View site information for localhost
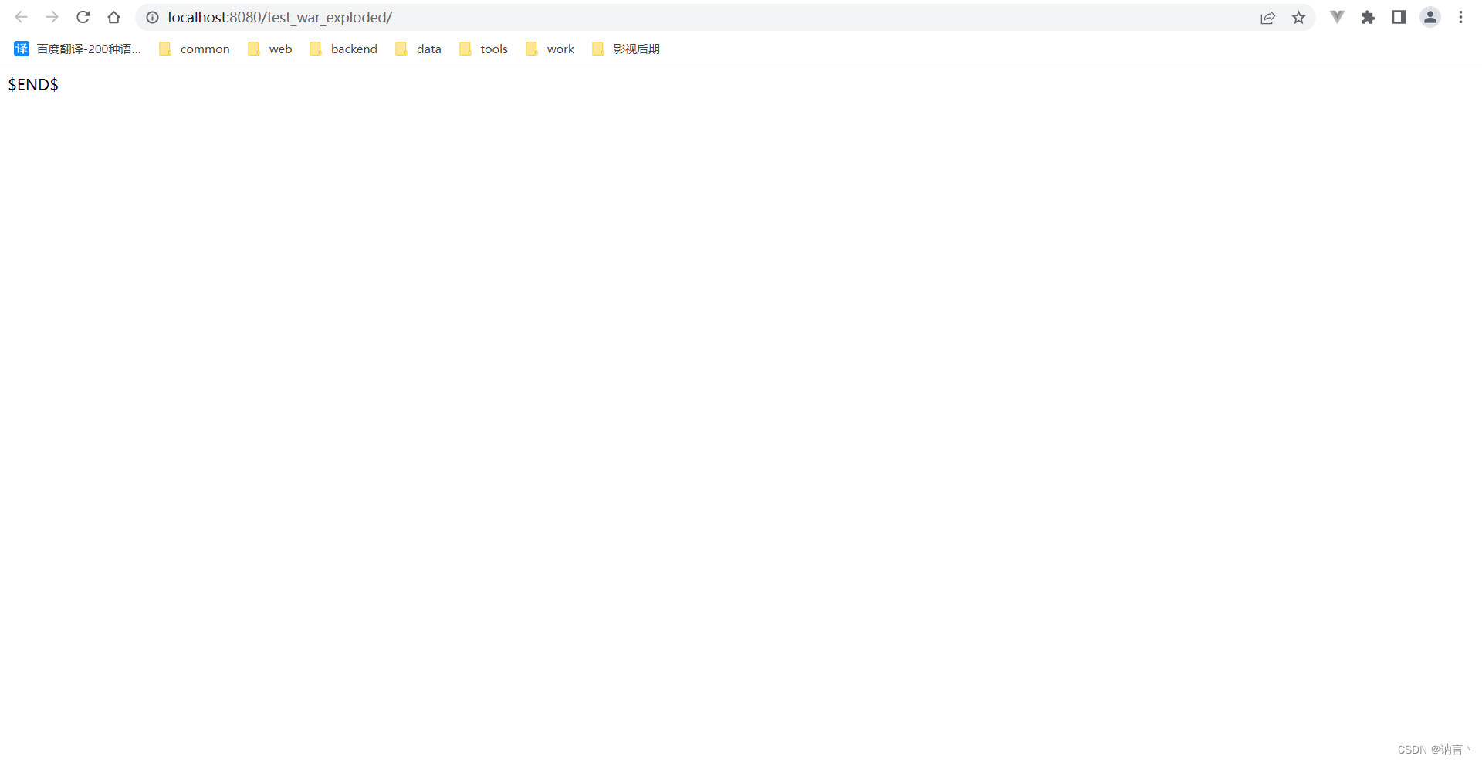 click(x=153, y=17)
